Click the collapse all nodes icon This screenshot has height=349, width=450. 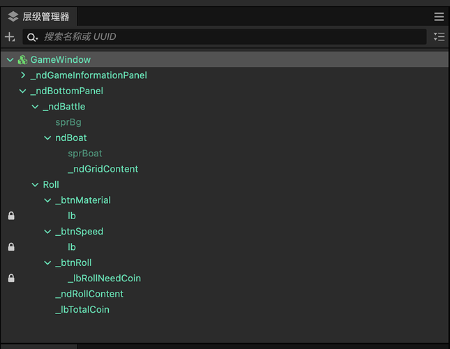pyautogui.click(x=439, y=37)
